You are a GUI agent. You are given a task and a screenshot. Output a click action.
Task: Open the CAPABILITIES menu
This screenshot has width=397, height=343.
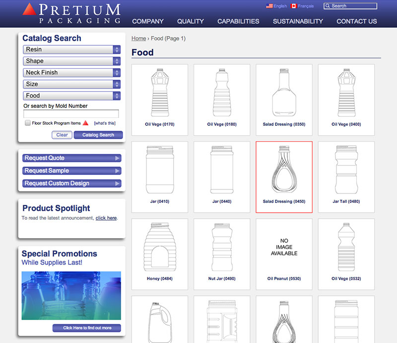(x=238, y=21)
